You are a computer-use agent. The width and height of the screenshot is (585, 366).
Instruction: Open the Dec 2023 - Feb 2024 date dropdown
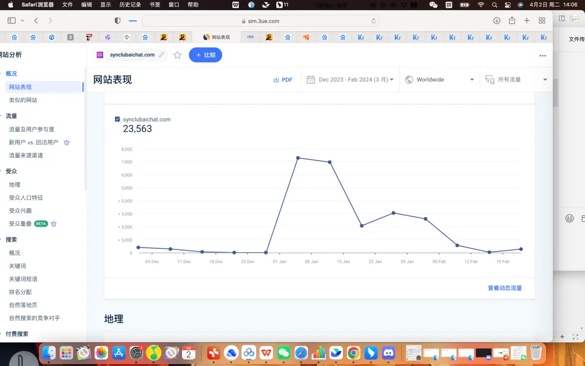click(350, 80)
